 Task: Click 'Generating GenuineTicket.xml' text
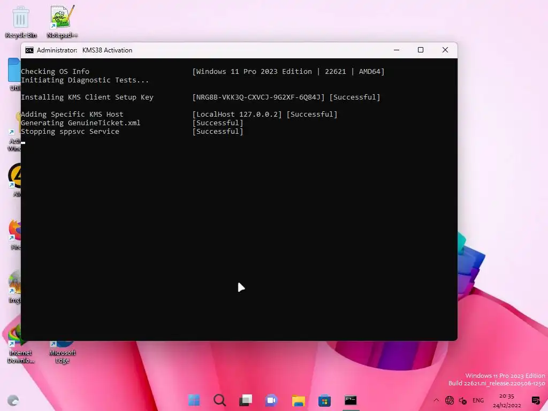point(81,123)
